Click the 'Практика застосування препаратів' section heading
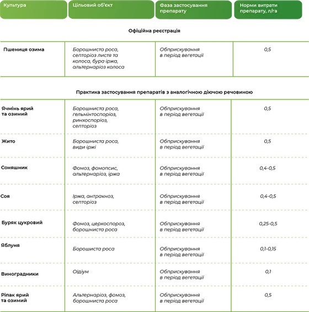 (x=164, y=92)
